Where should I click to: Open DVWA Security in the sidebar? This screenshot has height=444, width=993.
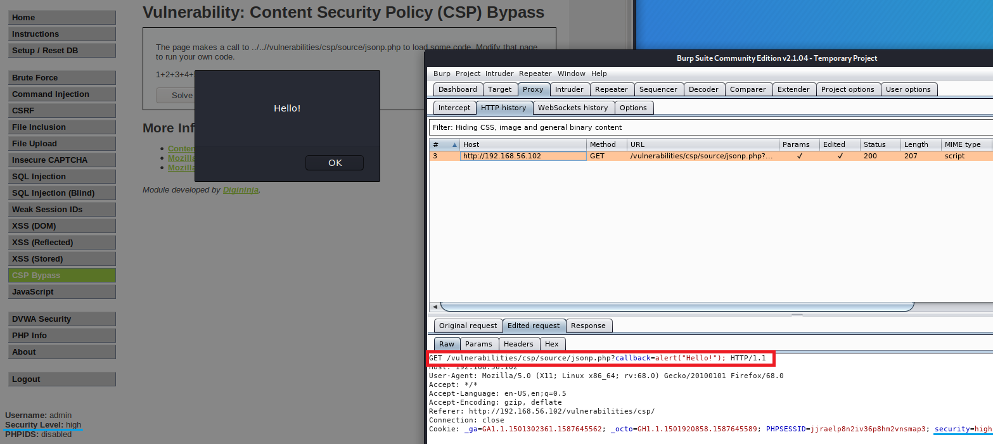61,319
